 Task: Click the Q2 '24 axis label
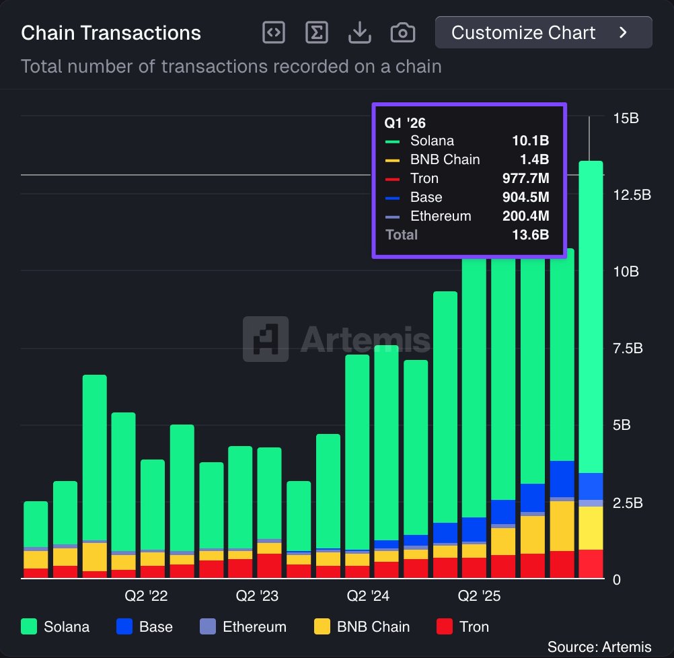click(368, 596)
